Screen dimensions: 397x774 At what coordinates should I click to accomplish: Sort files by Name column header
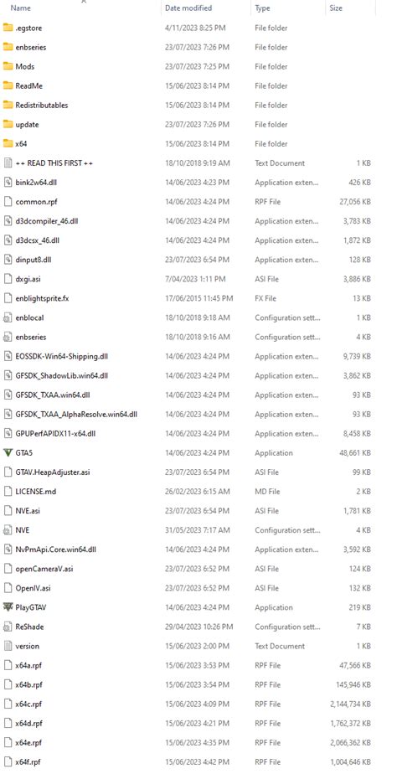tap(20, 8)
